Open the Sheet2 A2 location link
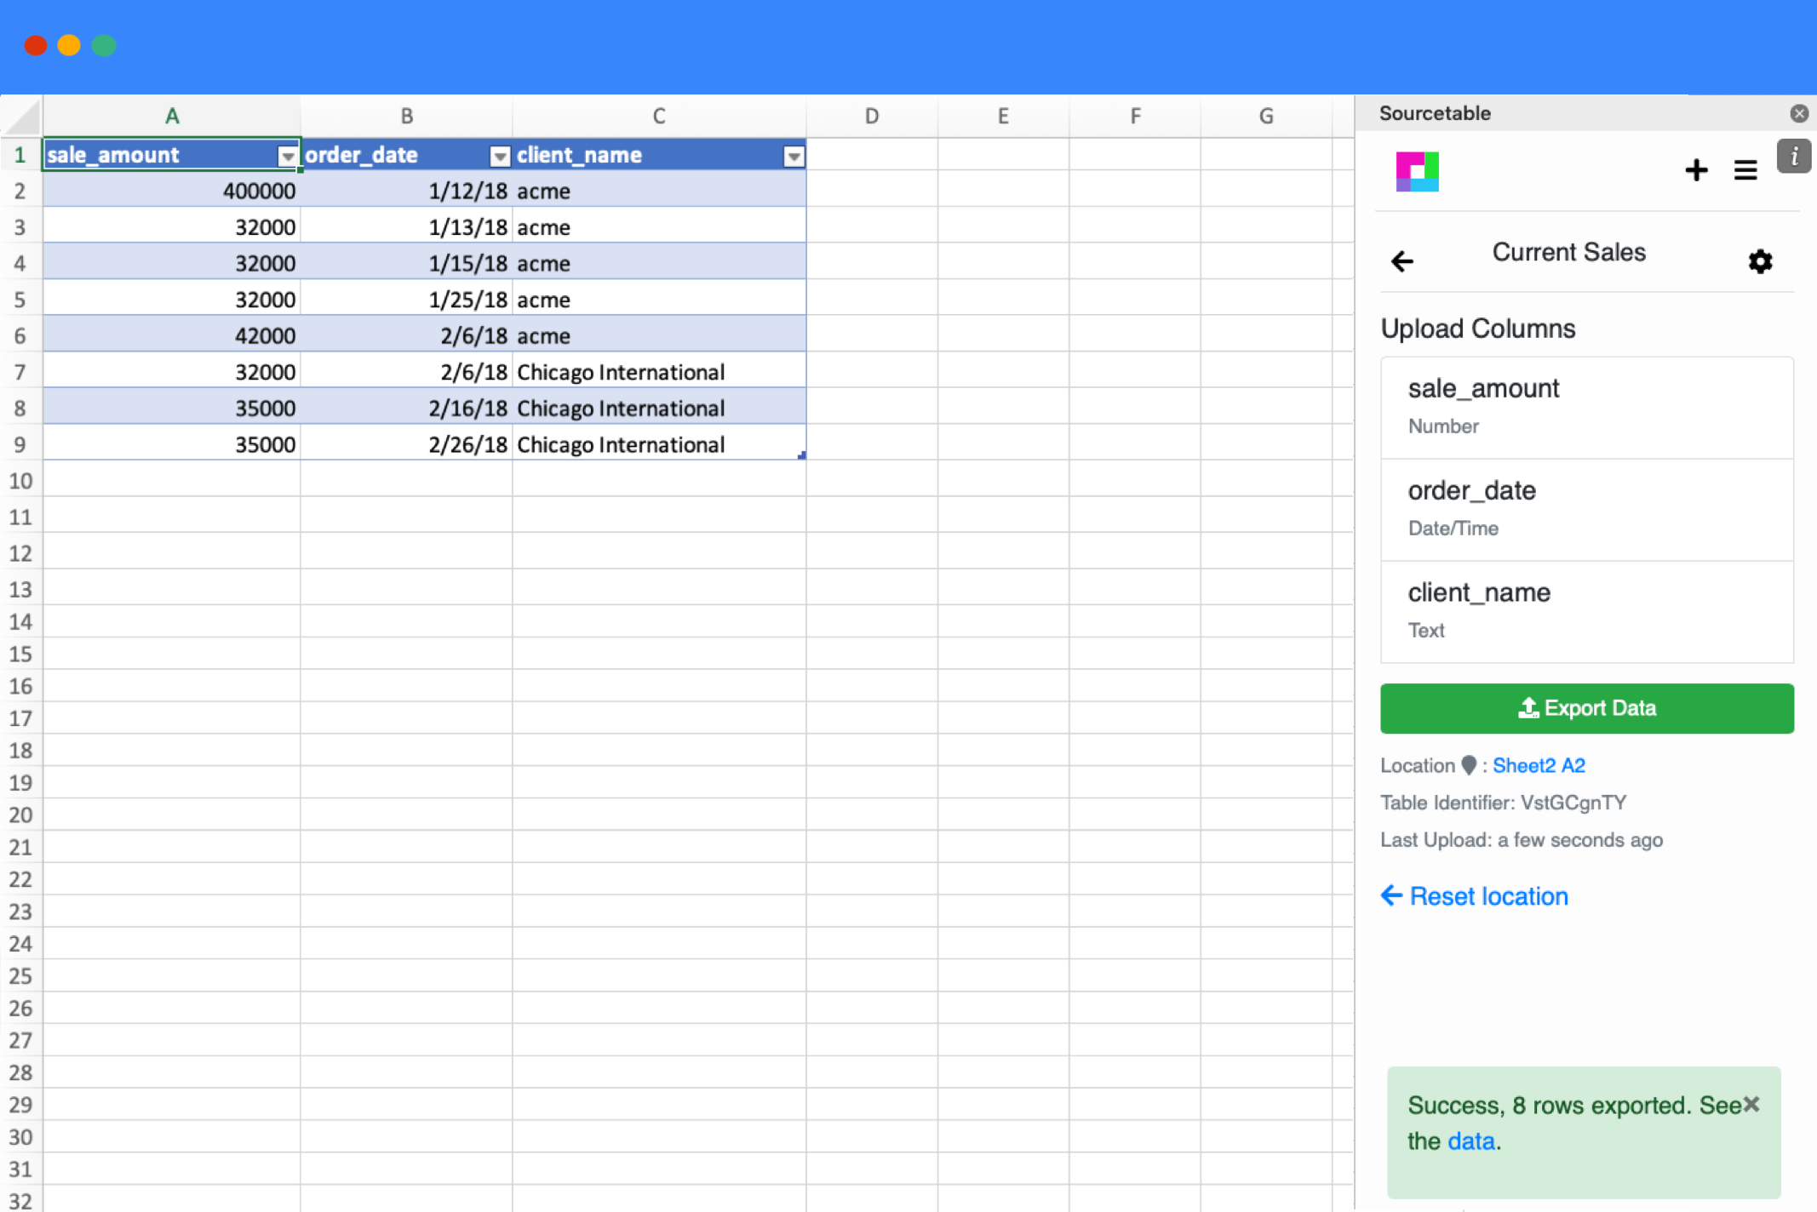Image resolution: width=1817 pixels, height=1212 pixels. pyautogui.click(x=1539, y=764)
